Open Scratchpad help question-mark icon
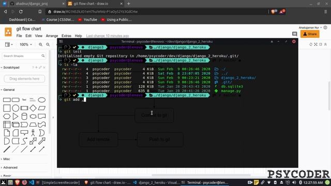 click(33, 68)
